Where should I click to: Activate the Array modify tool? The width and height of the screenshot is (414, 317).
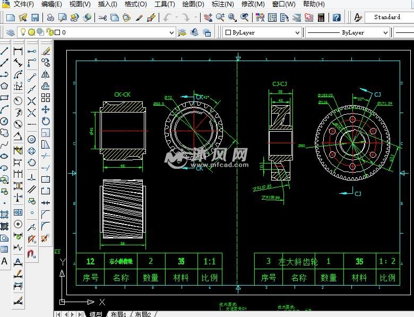tap(46, 98)
